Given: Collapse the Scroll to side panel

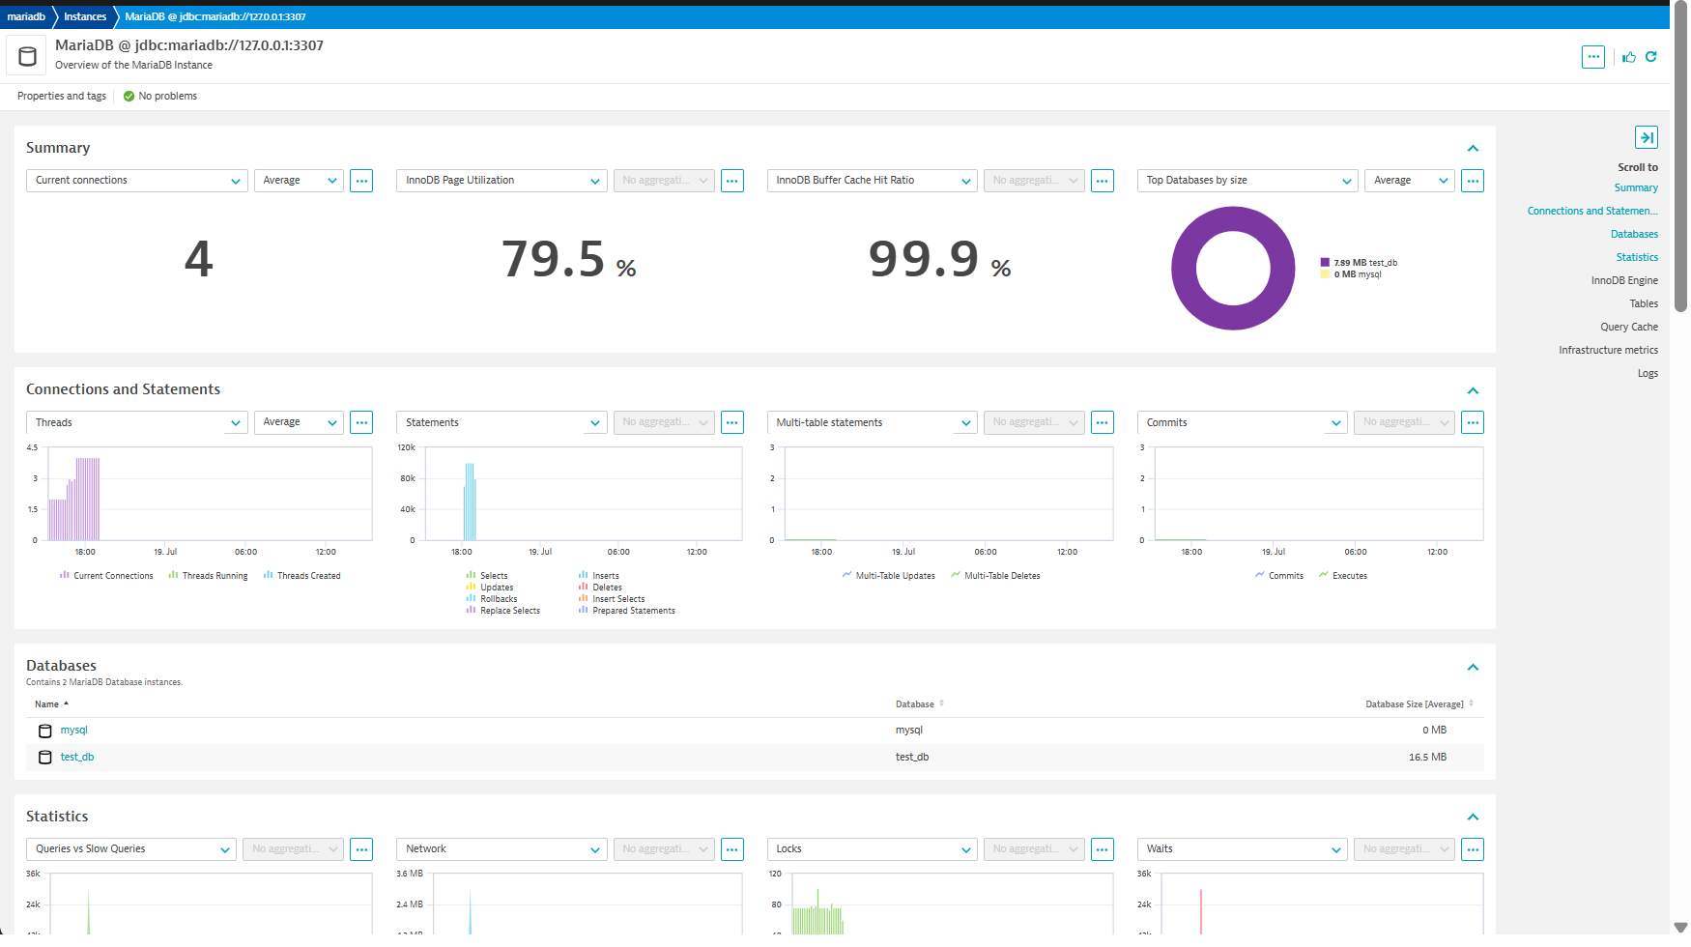Looking at the screenshot, I should [1646, 137].
